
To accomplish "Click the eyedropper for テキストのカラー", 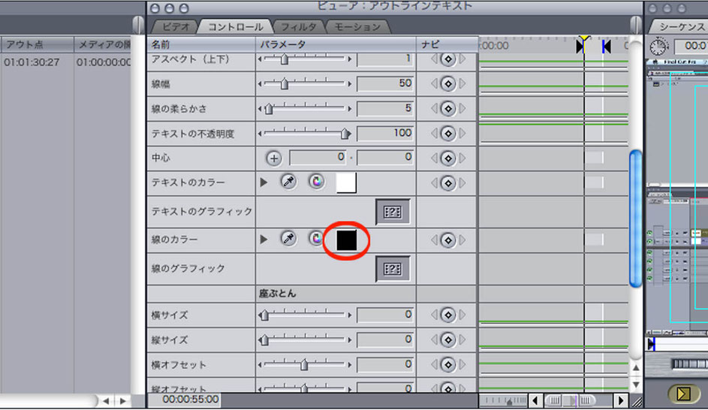I will [288, 182].
